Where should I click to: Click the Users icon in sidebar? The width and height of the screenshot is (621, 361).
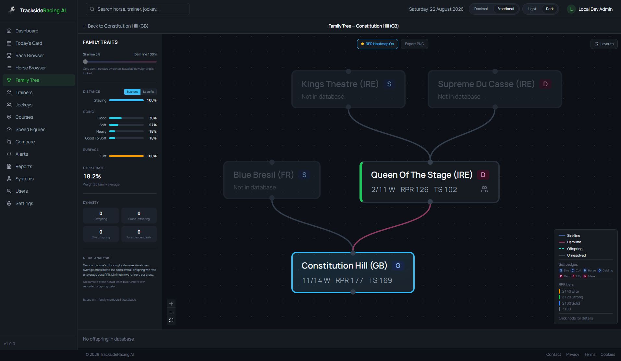click(x=9, y=191)
